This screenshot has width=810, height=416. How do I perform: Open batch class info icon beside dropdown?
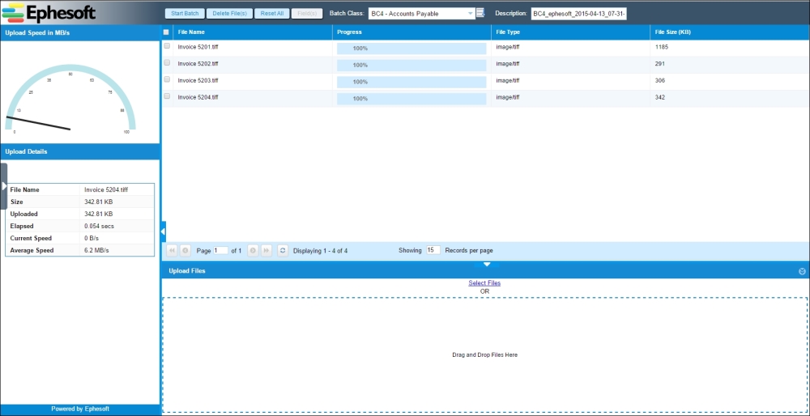pos(480,13)
